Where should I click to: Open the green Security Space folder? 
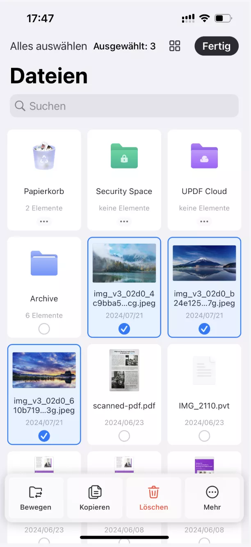coord(124,156)
